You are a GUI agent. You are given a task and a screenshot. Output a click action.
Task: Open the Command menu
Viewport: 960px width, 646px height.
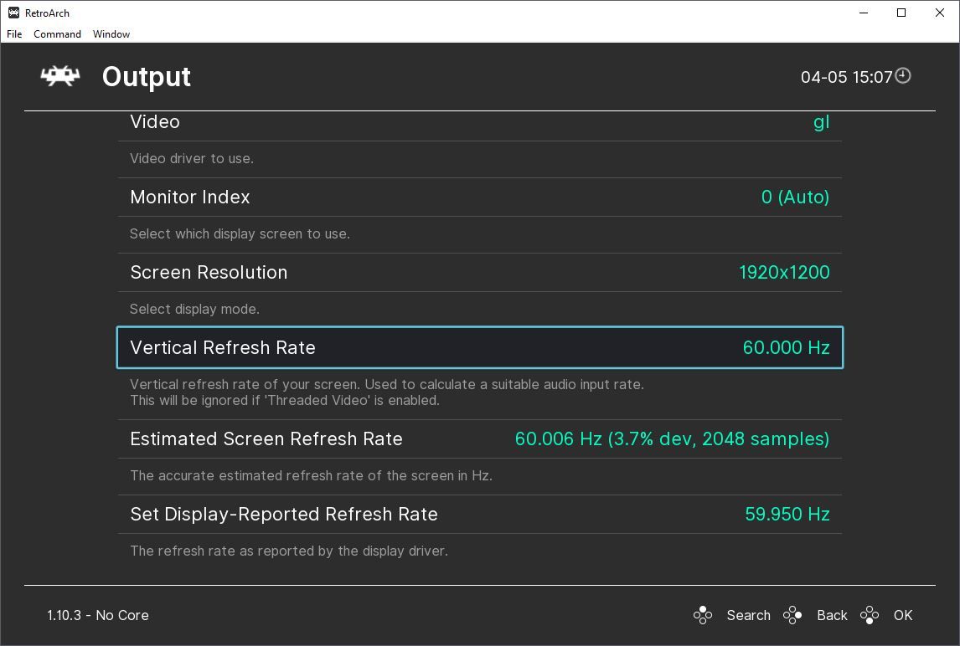tap(57, 34)
